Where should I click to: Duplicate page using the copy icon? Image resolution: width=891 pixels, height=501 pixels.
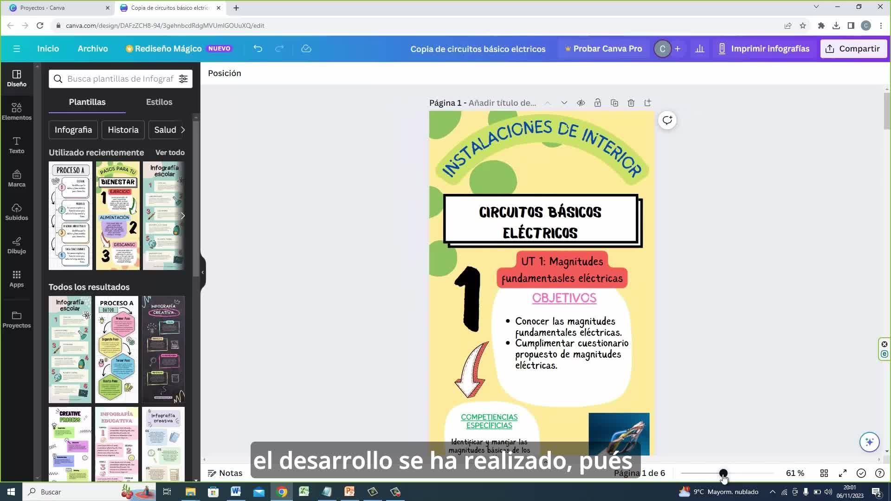614,103
